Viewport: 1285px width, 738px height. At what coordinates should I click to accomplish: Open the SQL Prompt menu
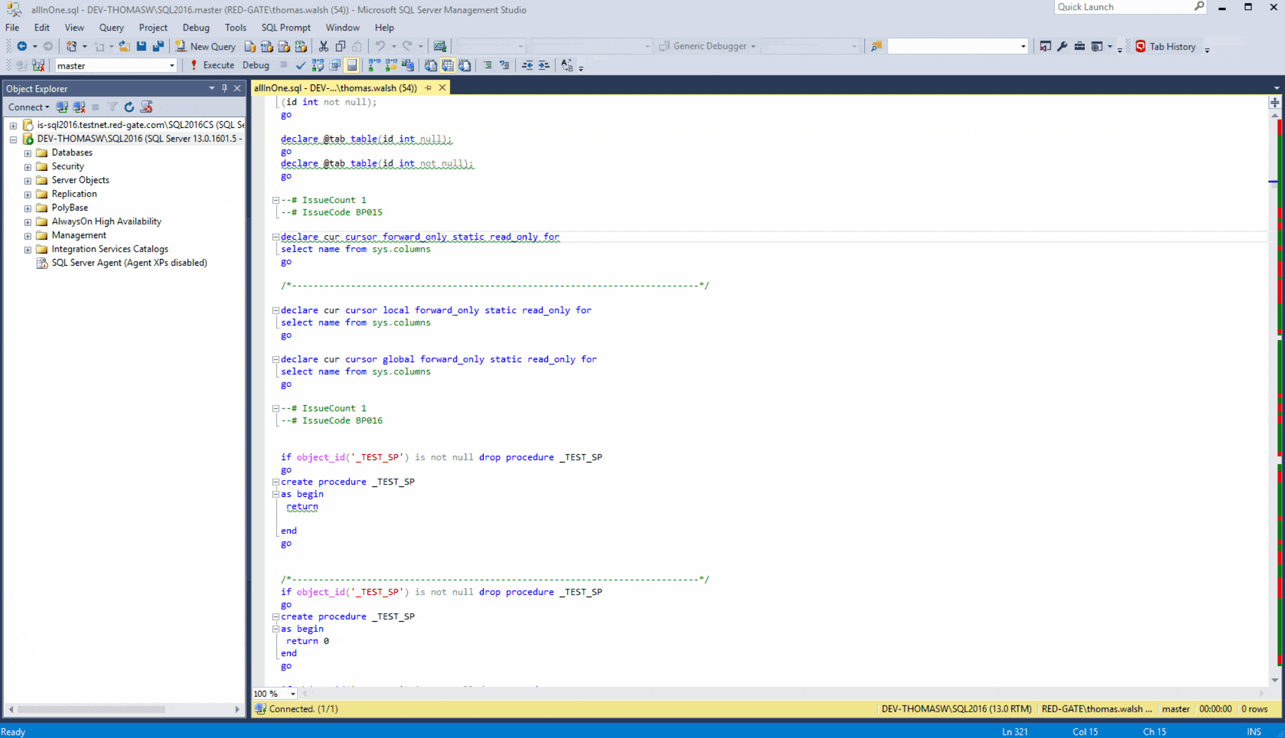[x=286, y=28]
